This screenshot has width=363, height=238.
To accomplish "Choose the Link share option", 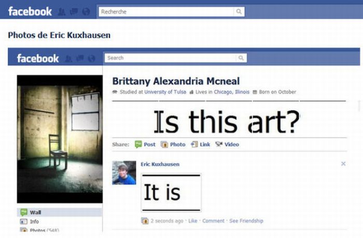I will pos(201,144).
